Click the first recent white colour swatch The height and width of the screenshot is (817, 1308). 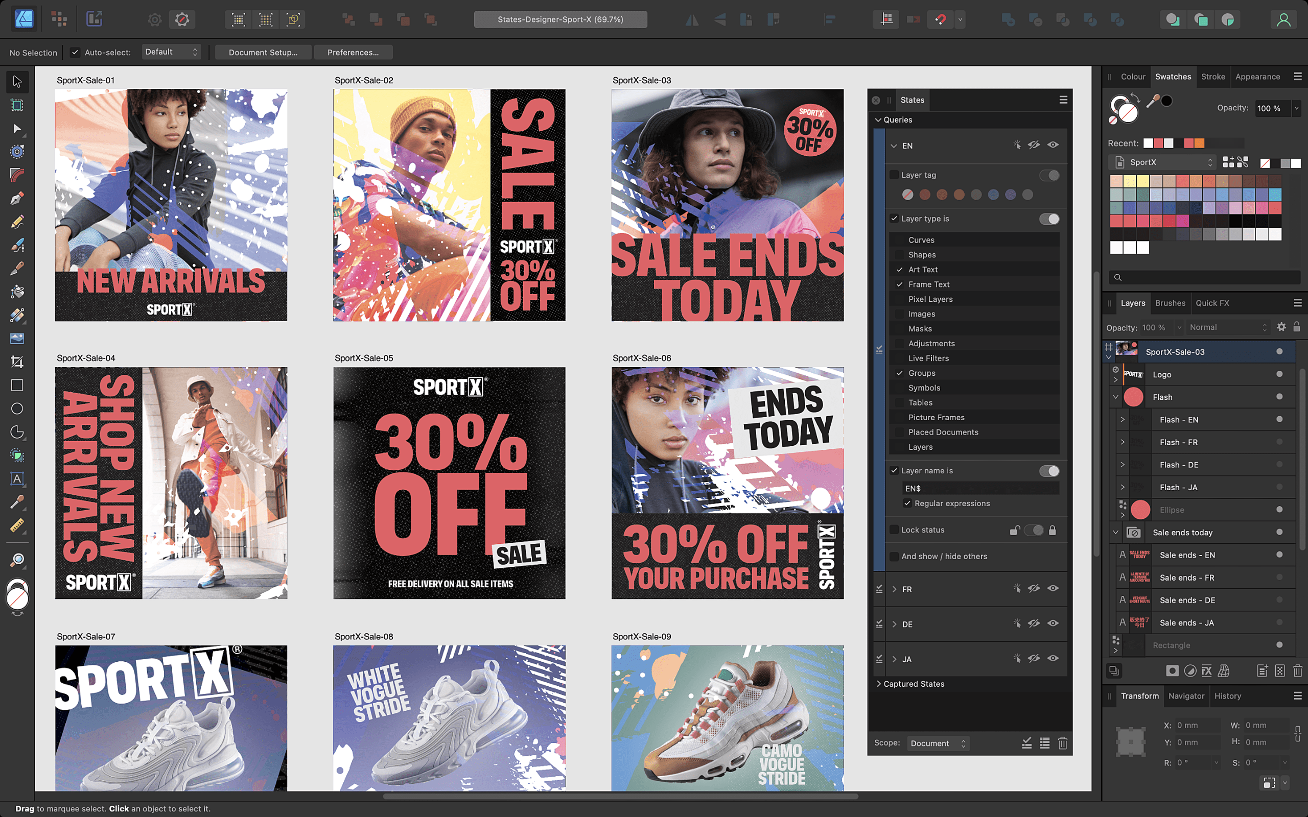click(1149, 143)
